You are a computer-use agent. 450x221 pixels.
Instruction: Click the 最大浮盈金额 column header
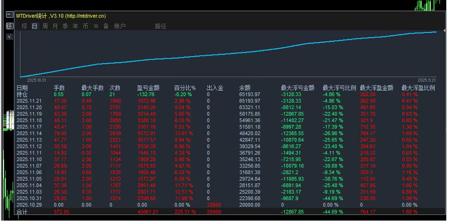click(377, 88)
